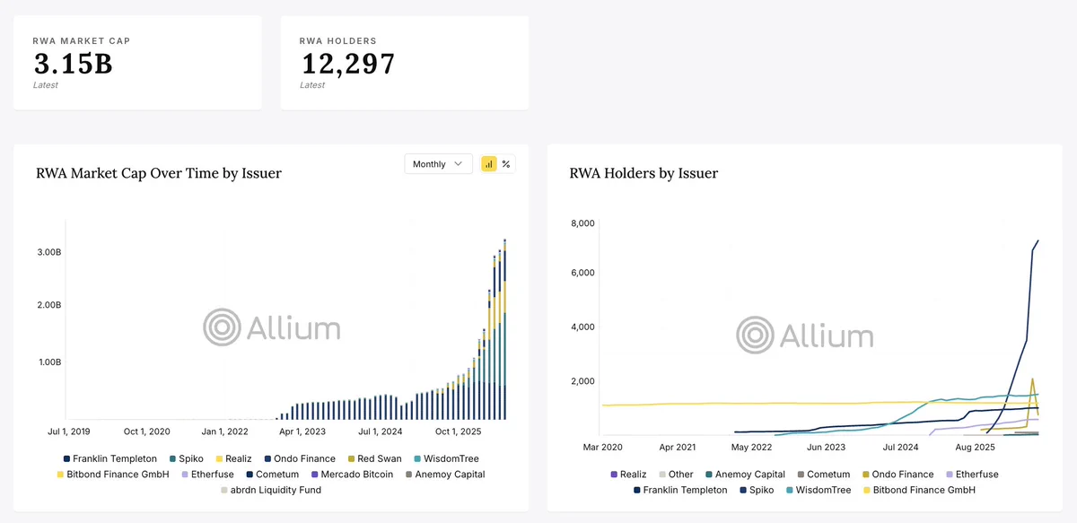1077x523 pixels.
Task: Click the Mar 2020 axis label
Action: click(602, 447)
